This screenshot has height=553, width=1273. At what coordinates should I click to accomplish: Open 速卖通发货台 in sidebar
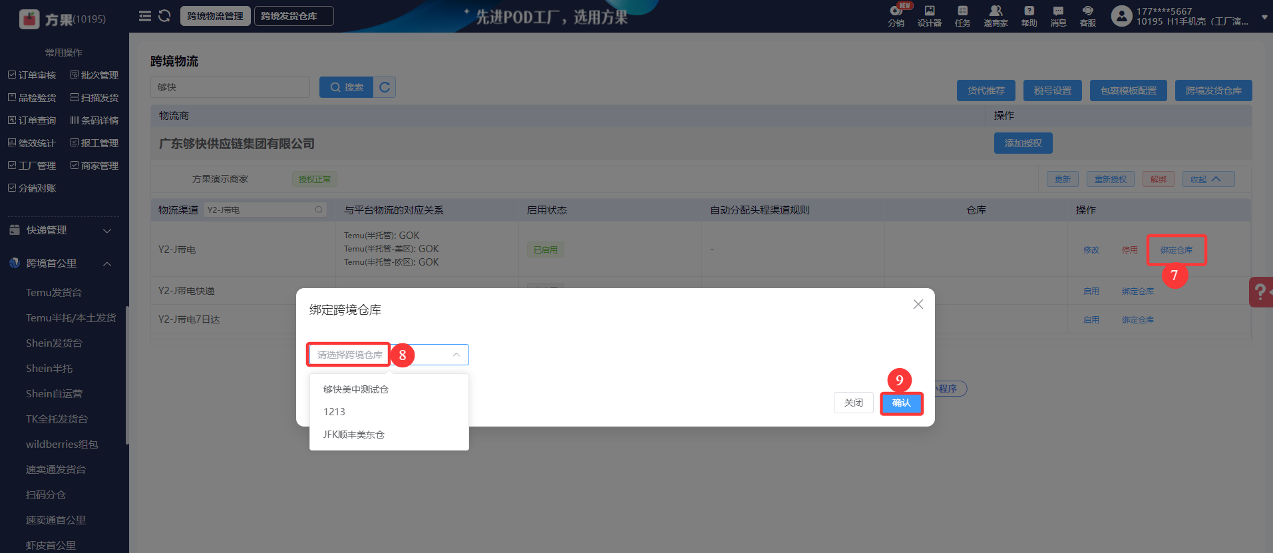(x=56, y=470)
